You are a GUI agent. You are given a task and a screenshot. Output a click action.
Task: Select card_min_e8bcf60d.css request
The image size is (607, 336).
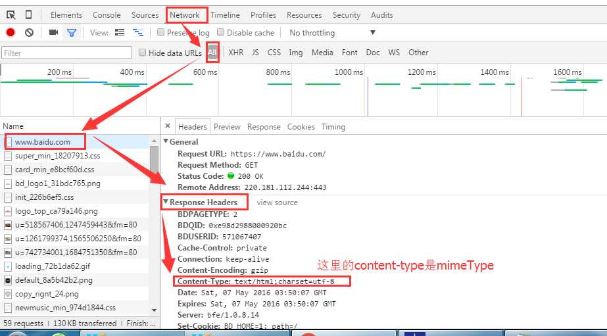74,170
